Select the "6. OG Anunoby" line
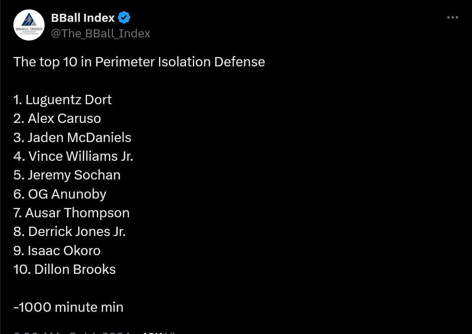 (60, 194)
